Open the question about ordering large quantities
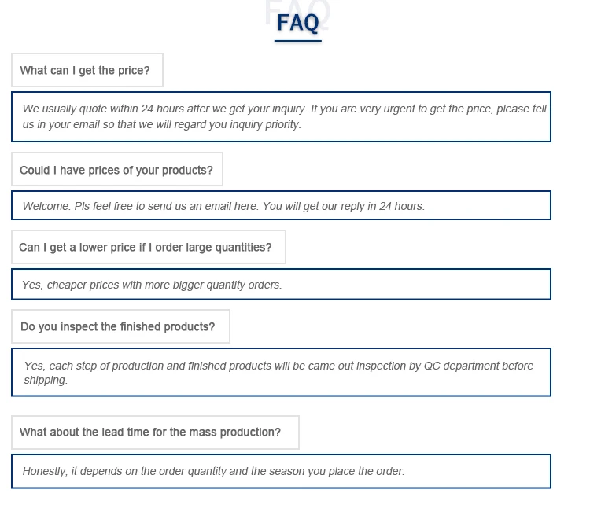Viewport: 590px width, 519px height. (x=146, y=248)
